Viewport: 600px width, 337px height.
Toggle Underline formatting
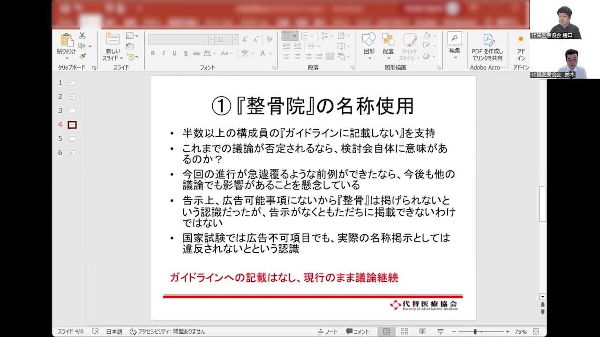pyautogui.click(x=174, y=53)
